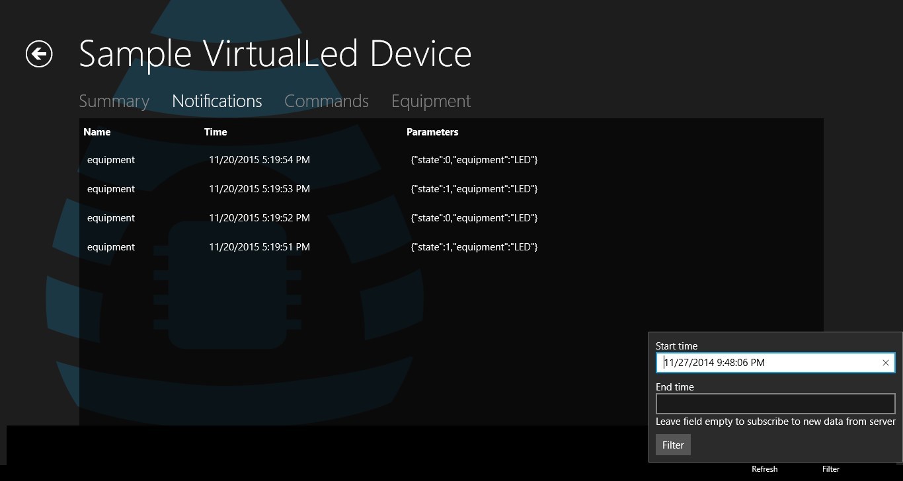The width and height of the screenshot is (903, 481).
Task: Click the back arrow button
Action: click(39, 54)
